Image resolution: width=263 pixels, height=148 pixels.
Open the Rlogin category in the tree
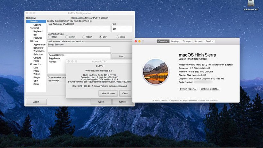(x=37, y=78)
